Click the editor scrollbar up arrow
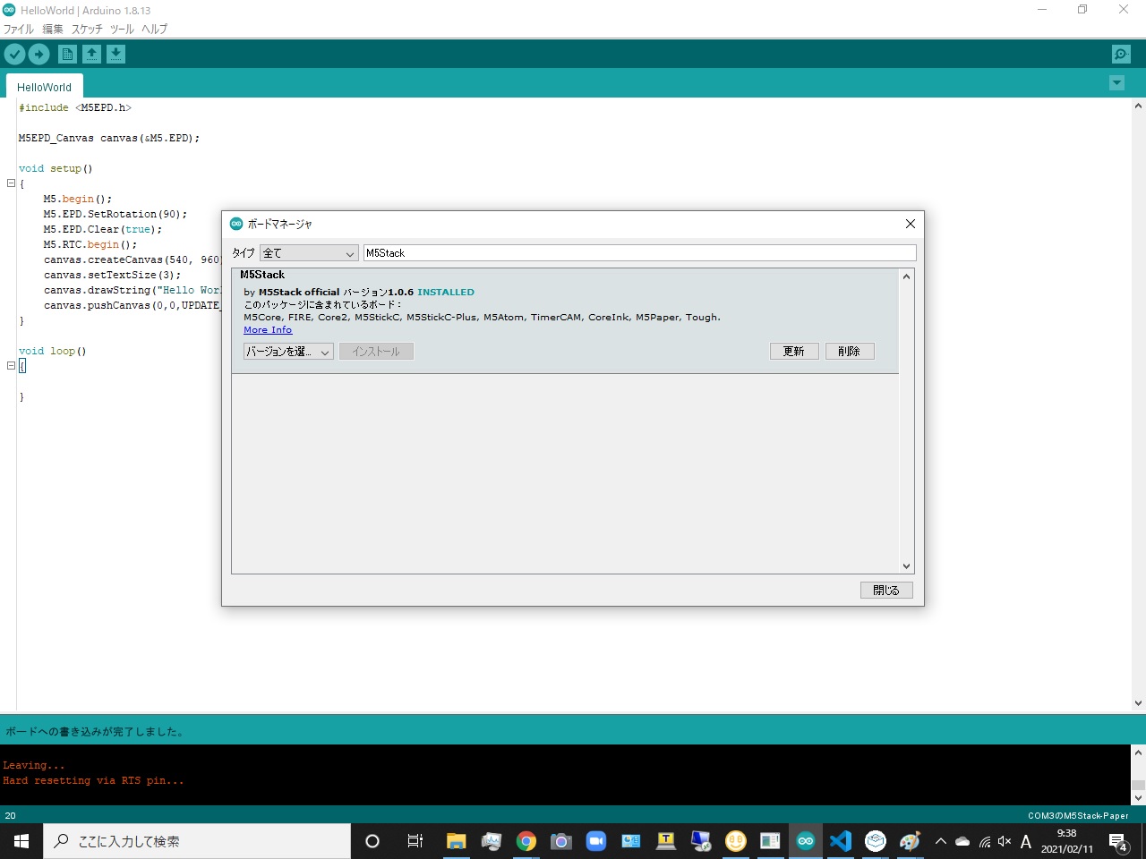 tap(1138, 106)
